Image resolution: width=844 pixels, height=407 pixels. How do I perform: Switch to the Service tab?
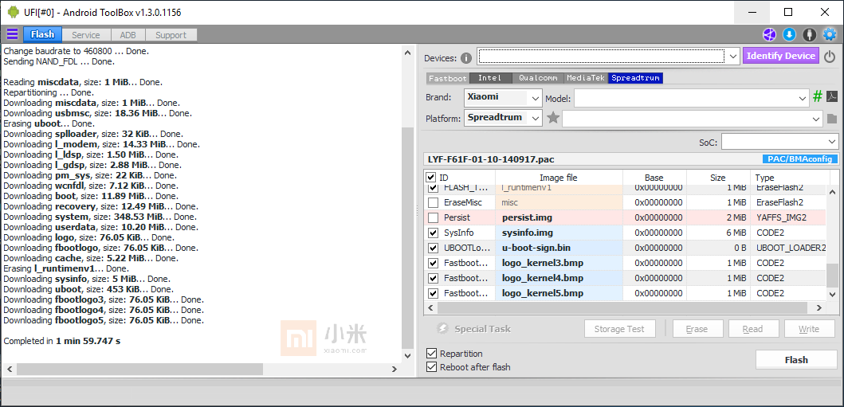tap(85, 35)
